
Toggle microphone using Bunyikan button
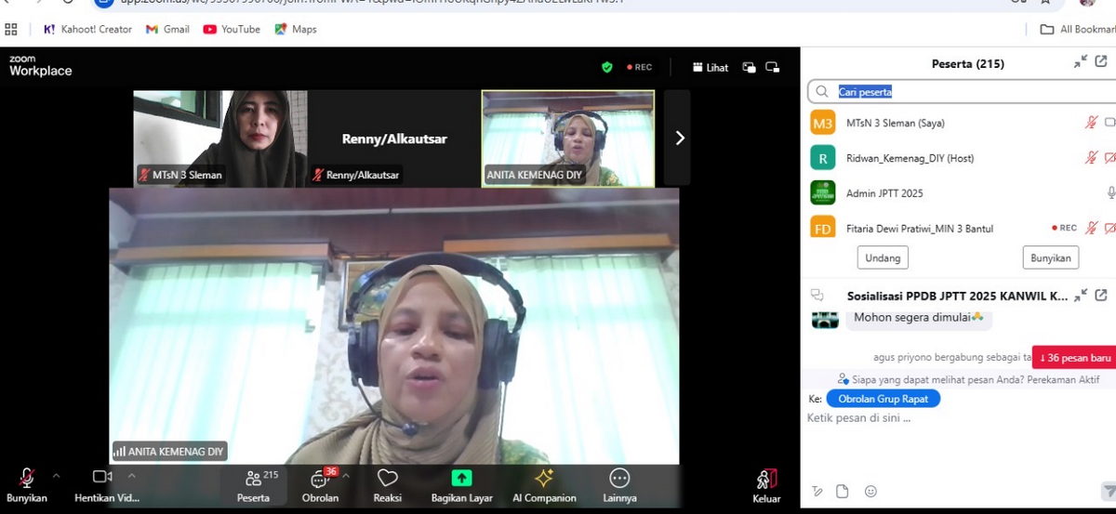[x=27, y=479]
